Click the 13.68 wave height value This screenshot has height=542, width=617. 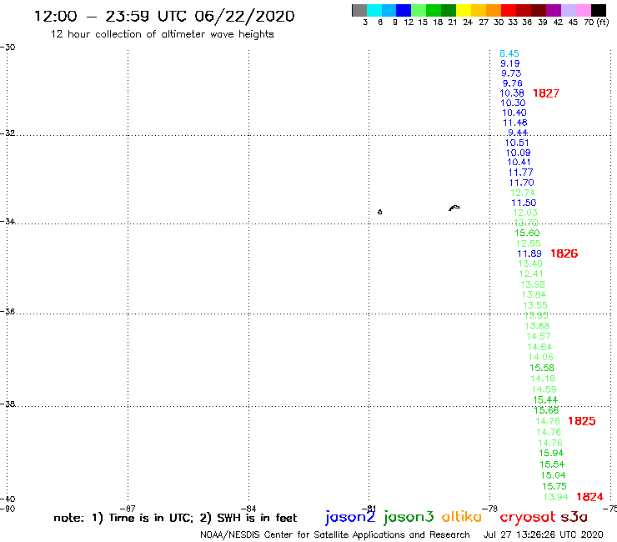537,326
